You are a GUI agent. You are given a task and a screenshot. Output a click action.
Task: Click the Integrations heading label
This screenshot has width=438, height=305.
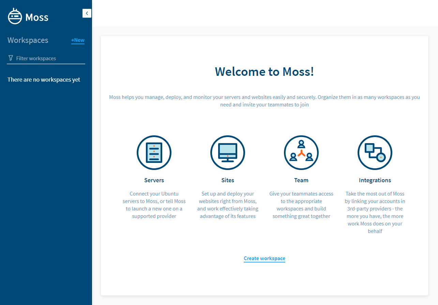coord(375,180)
